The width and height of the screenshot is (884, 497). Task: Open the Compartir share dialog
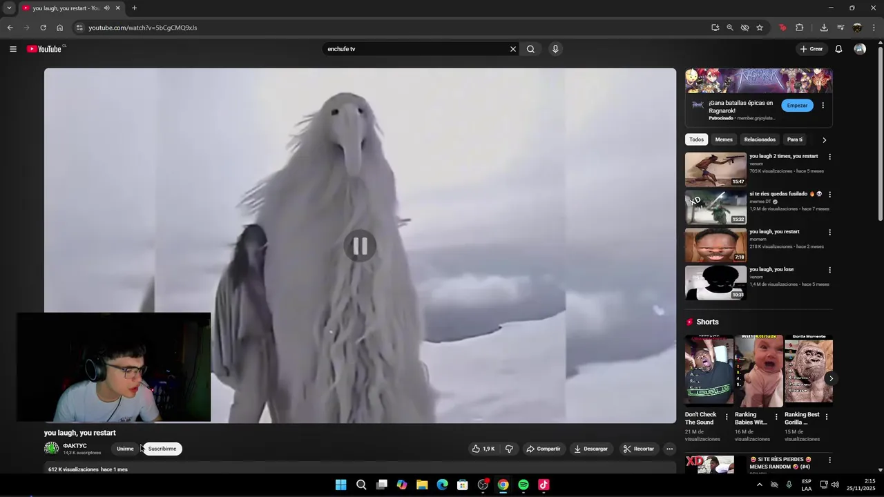click(x=544, y=449)
